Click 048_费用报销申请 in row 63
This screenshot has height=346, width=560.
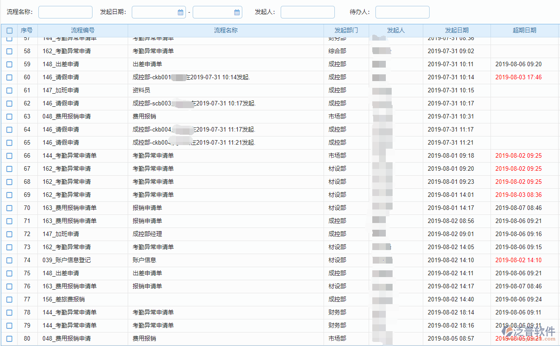coord(67,117)
